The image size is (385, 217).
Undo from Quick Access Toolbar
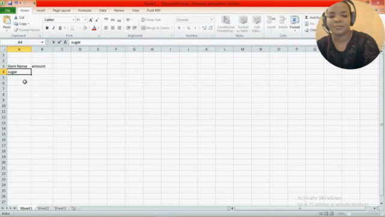click(x=16, y=3)
